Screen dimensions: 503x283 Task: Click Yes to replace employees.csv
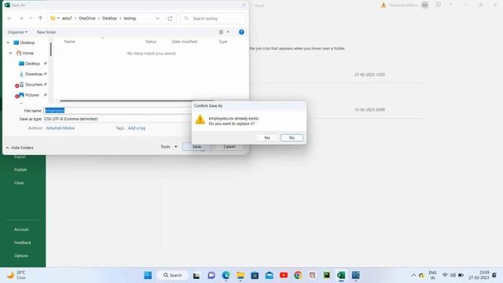pos(267,138)
